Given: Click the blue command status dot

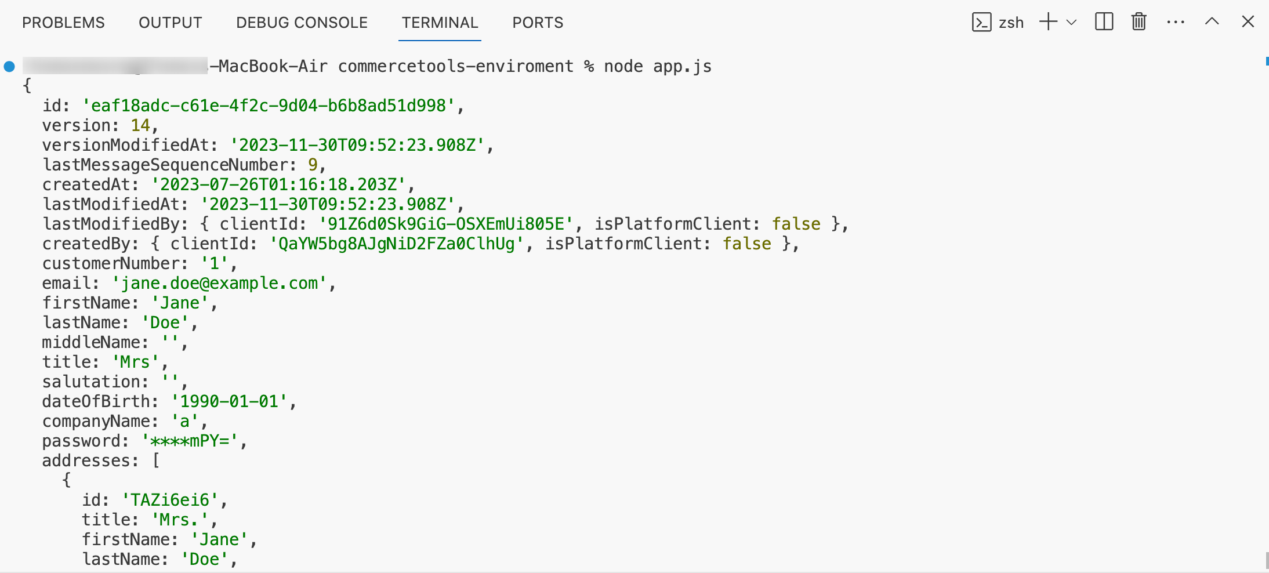Looking at the screenshot, I should [9, 67].
